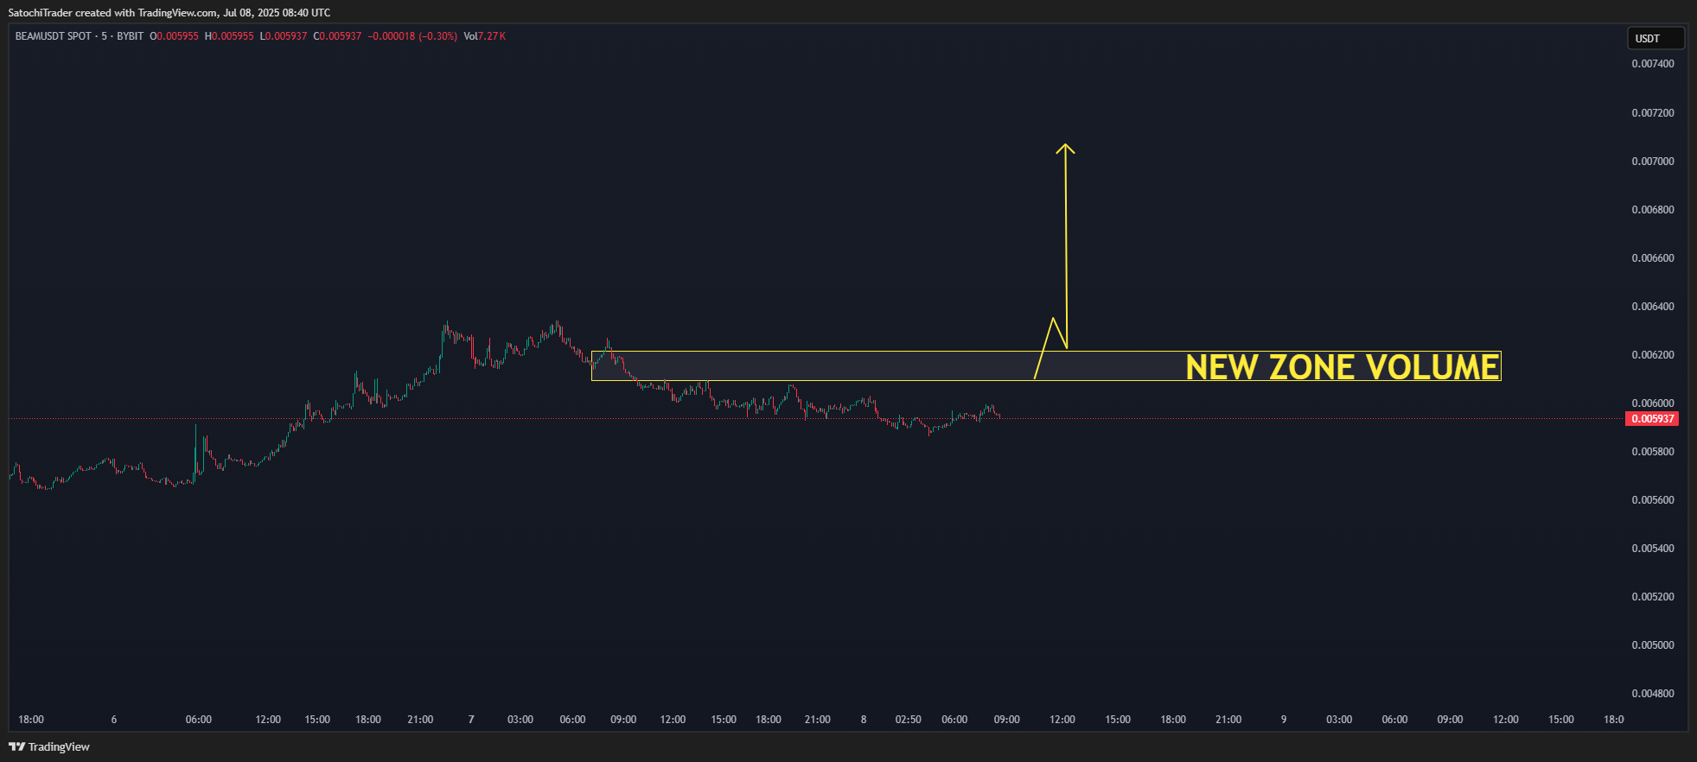This screenshot has height=762, width=1697.
Task: Click the −0.000018 (−0.30%) change value
Action: point(412,36)
